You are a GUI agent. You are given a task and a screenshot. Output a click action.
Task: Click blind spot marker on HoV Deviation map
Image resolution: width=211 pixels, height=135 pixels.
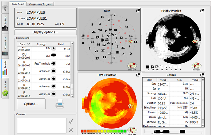pyautogui.click(x=130, y=106)
